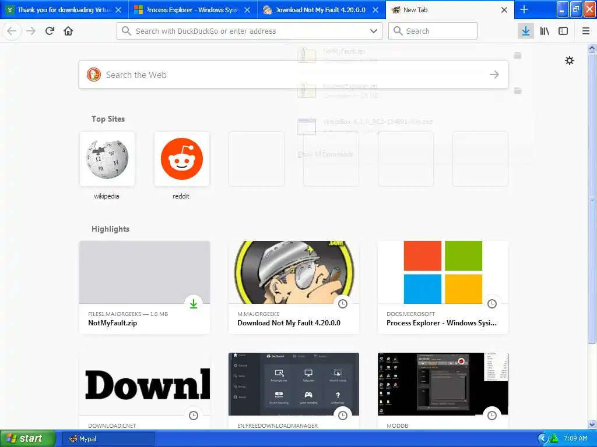Click the page scrollbar up arrow
This screenshot has width=597, height=447.
592,48
